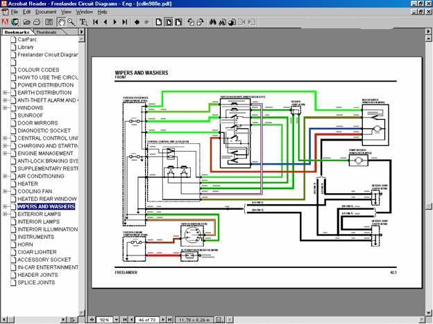Expand the CENTRAL CONTROL UNIT bookmark
The height and width of the screenshot is (324, 433).
5,138
